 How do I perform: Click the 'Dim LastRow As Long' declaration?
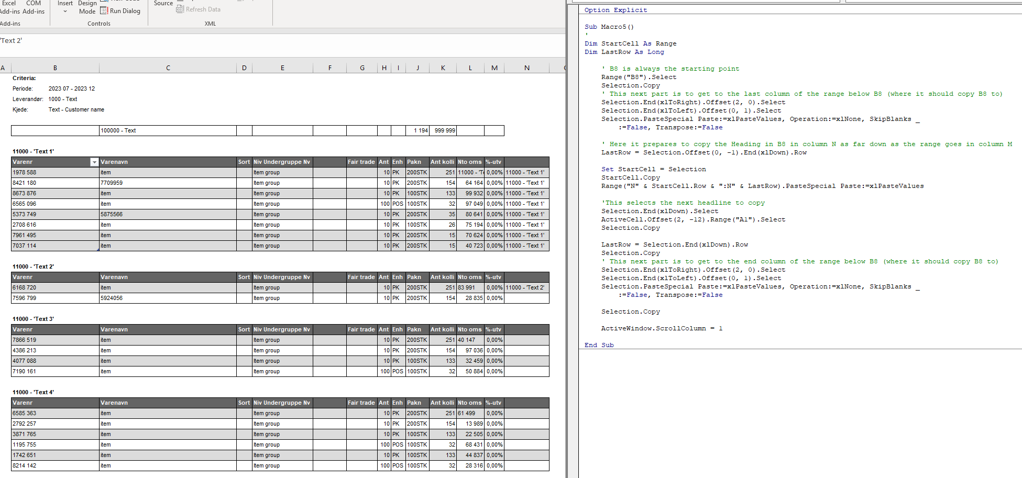624,52
